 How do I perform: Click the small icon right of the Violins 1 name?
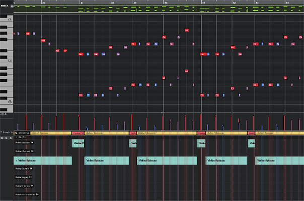[11, 7]
